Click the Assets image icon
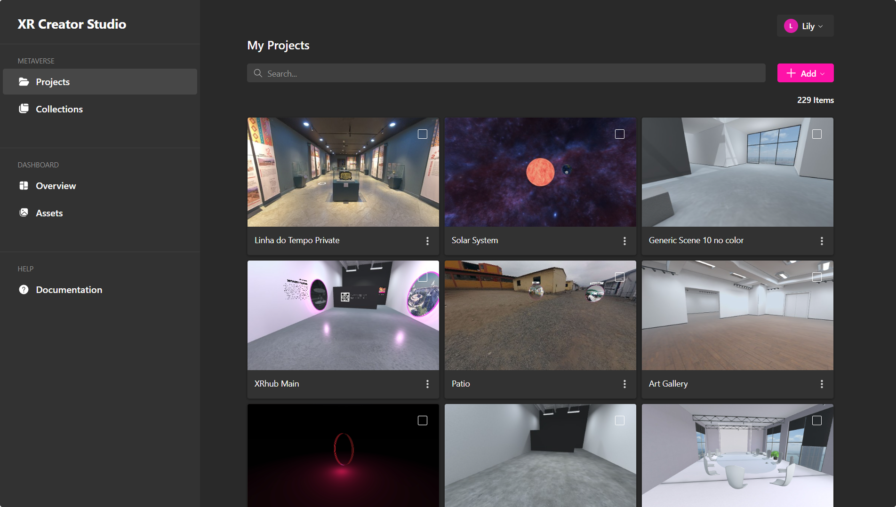The width and height of the screenshot is (896, 507). click(x=24, y=213)
